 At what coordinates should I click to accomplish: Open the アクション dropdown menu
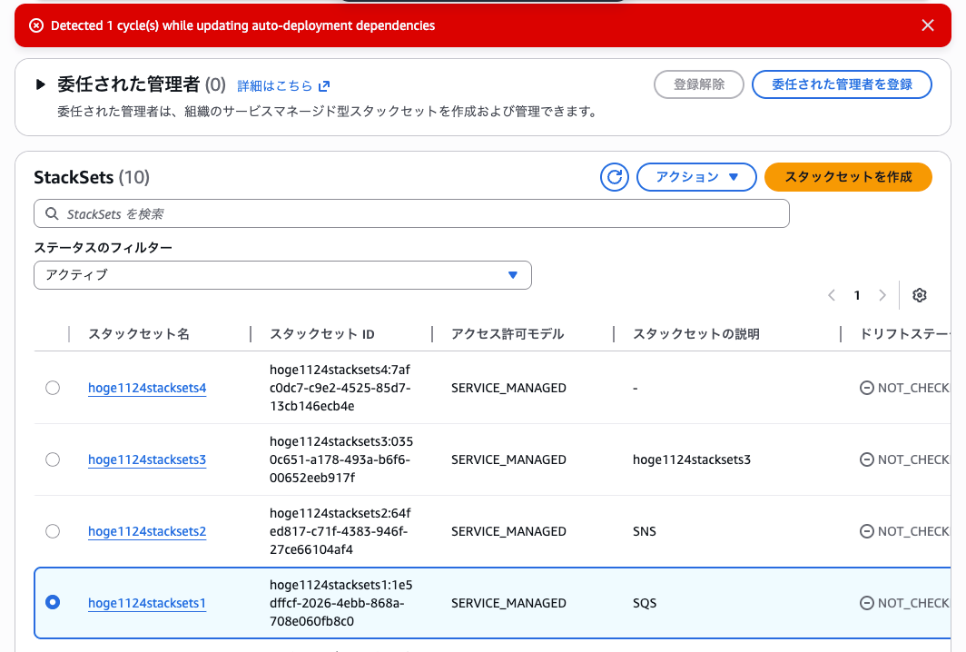pyautogui.click(x=696, y=177)
